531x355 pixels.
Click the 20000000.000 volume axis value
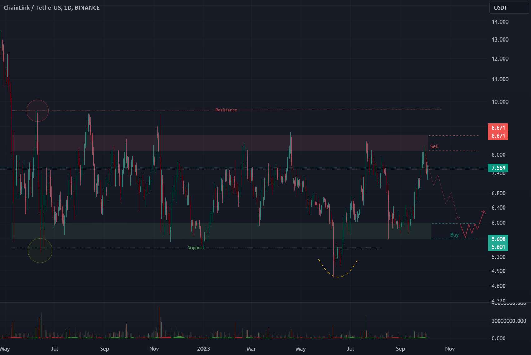click(509, 321)
